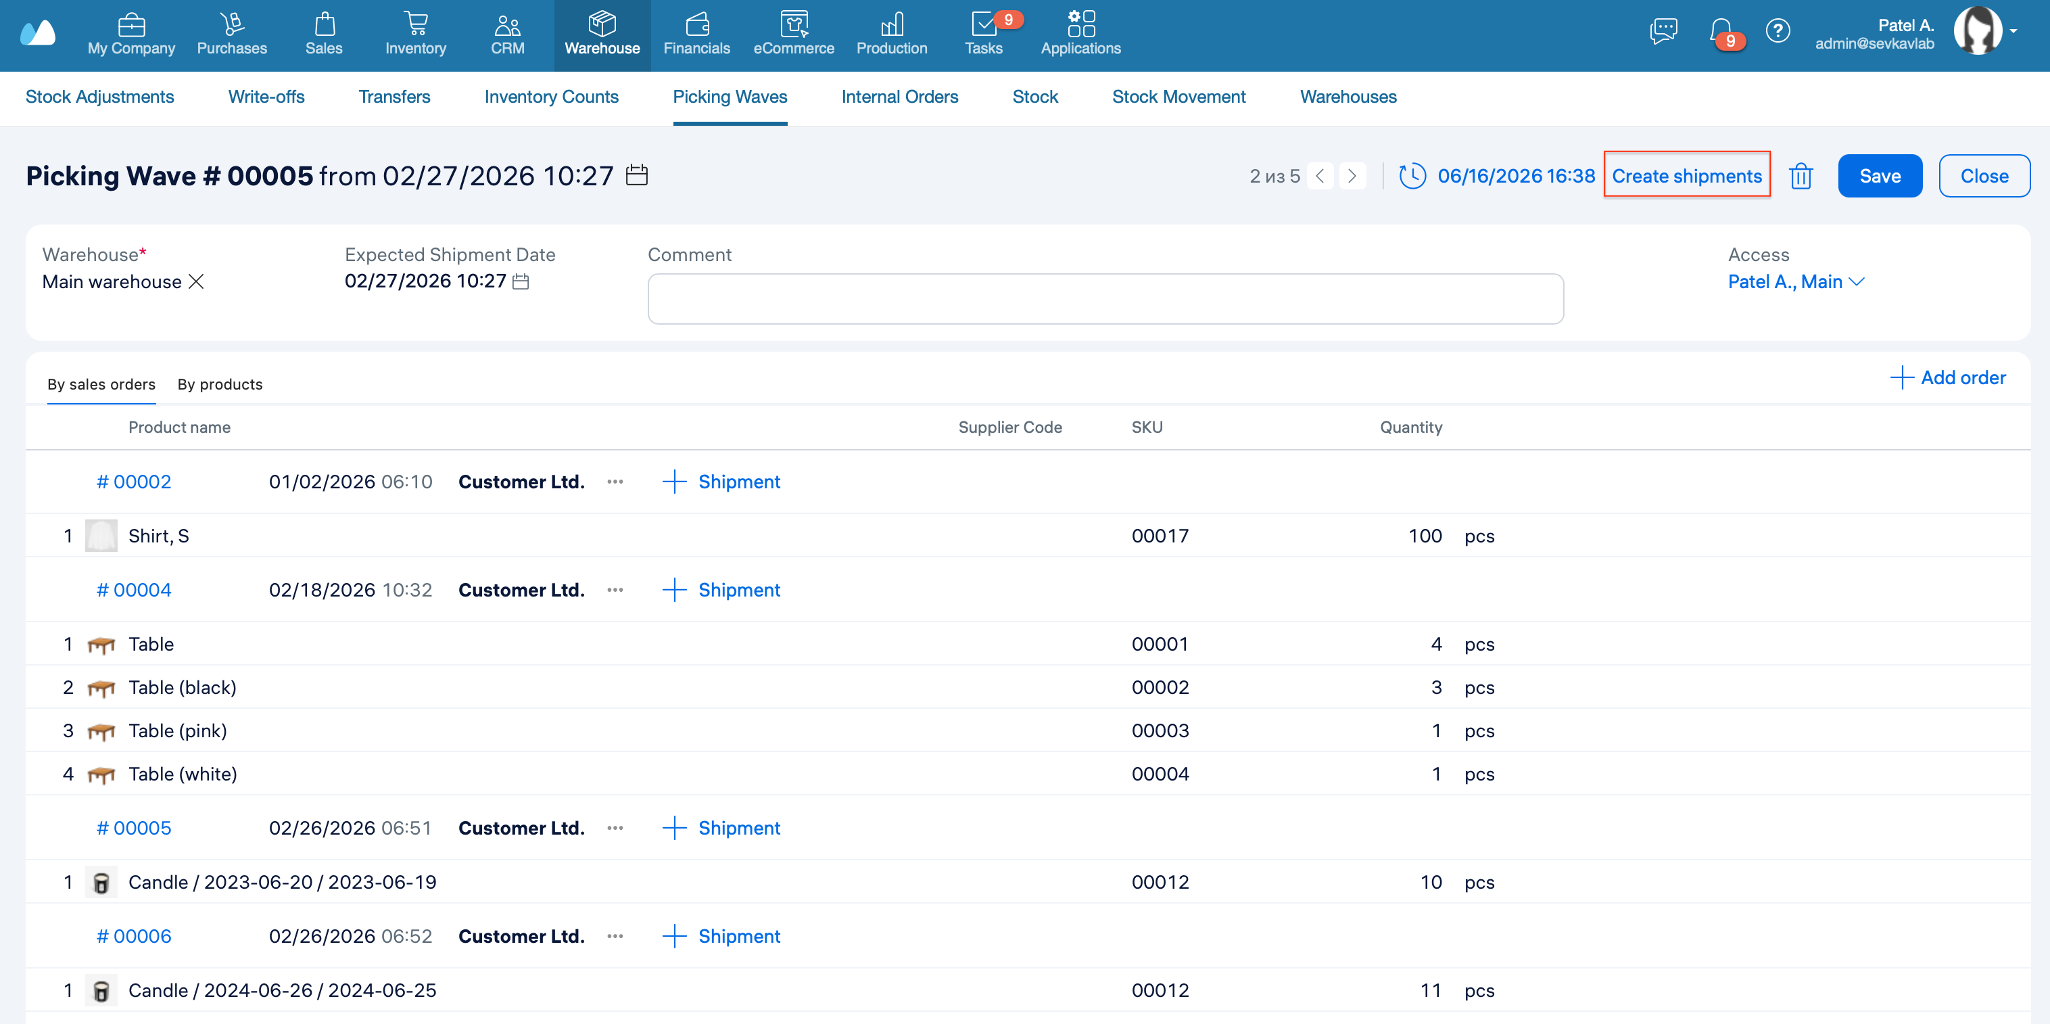Open the My Company module
This screenshot has height=1024, width=2050.
pyautogui.click(x=130, y=35)
